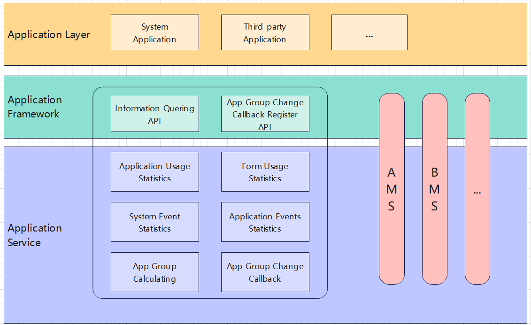The image size is (531, 325).
Task: Select the Application Events Statistics block
Action: point(265,222)
